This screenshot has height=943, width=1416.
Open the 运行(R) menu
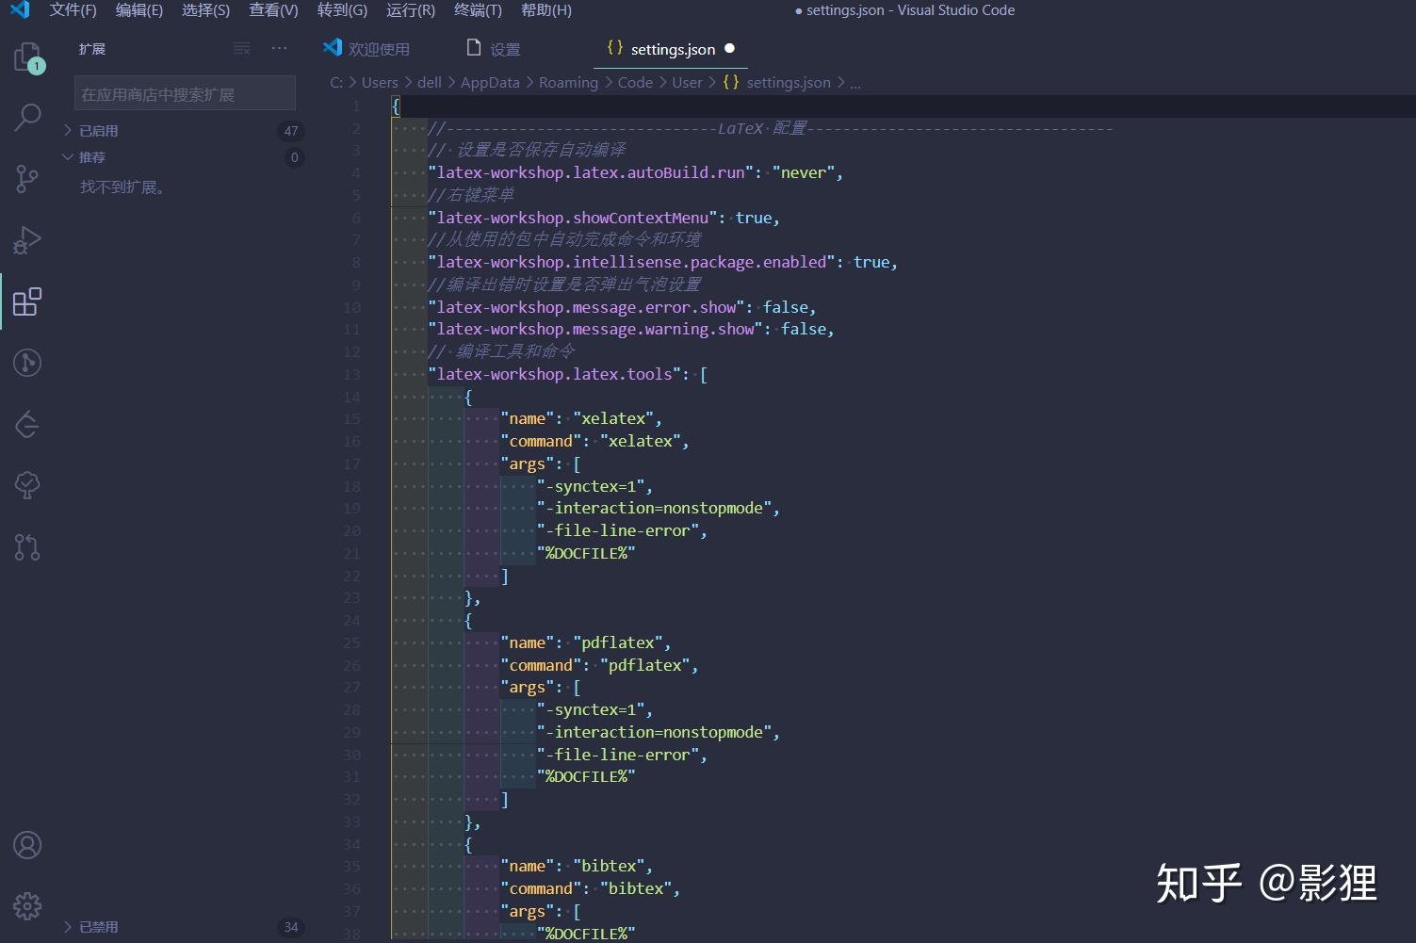point(409,10)
